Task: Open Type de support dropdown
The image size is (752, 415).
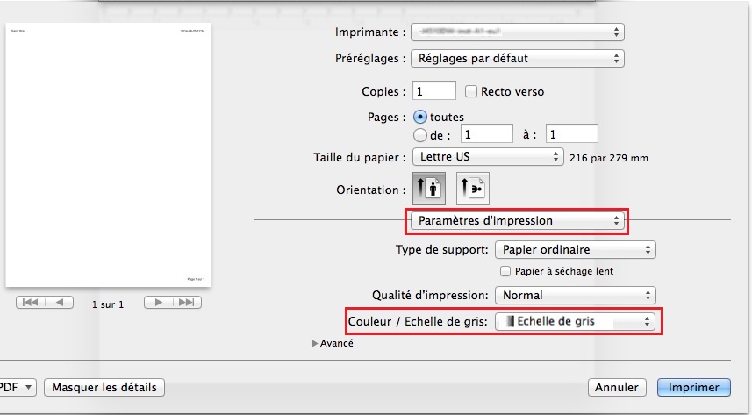Action: [575, 249]
